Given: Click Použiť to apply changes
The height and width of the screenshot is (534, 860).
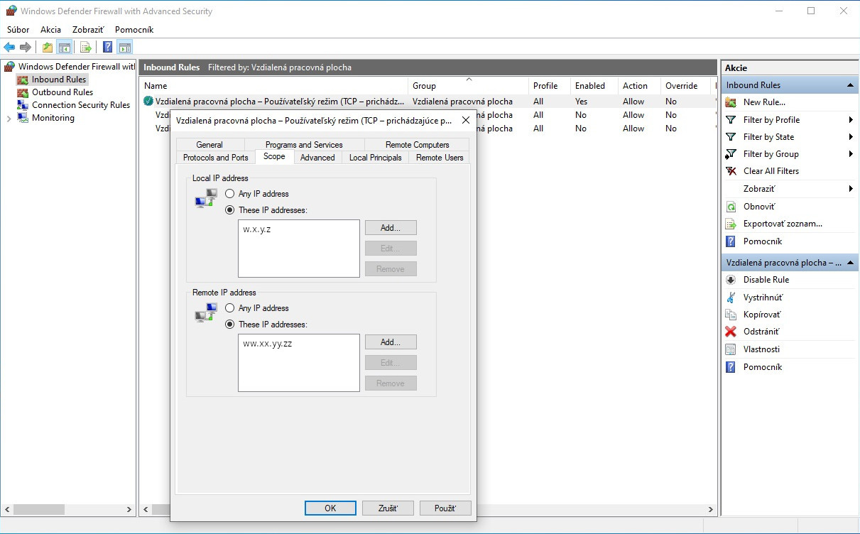Looking at the screenshot, I should tap(445, 508).
